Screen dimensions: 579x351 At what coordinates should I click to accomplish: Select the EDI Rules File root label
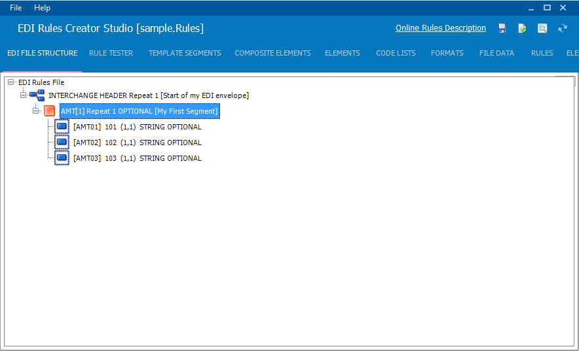pyautogui.click(x=41, y=82)
